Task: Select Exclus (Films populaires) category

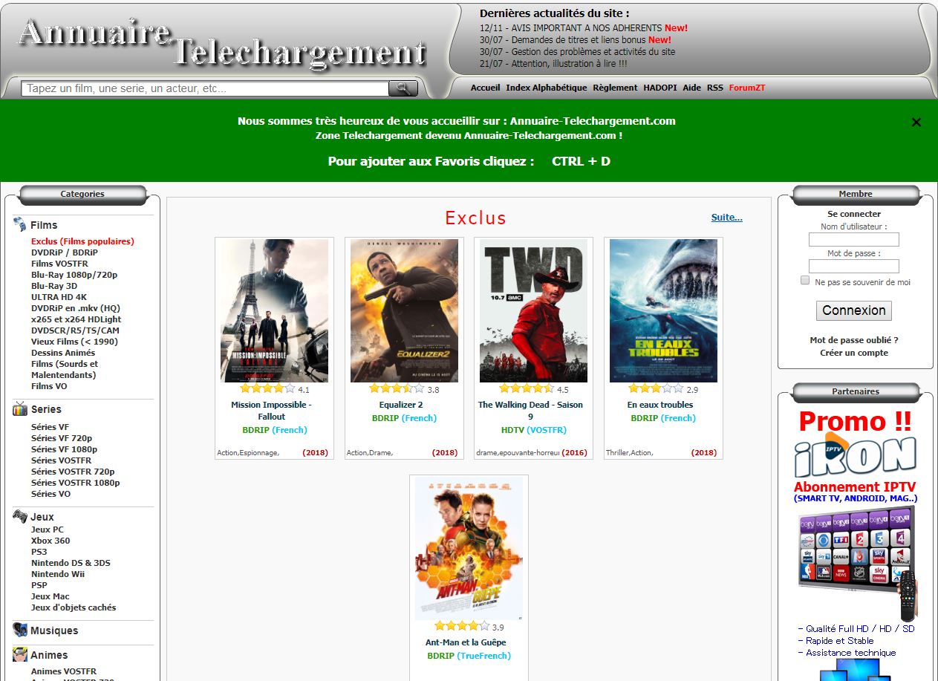Action: coord(82,241)
